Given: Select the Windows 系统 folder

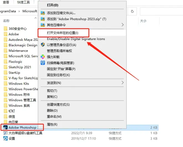Looking at the screenshot, I should (17, 106).
